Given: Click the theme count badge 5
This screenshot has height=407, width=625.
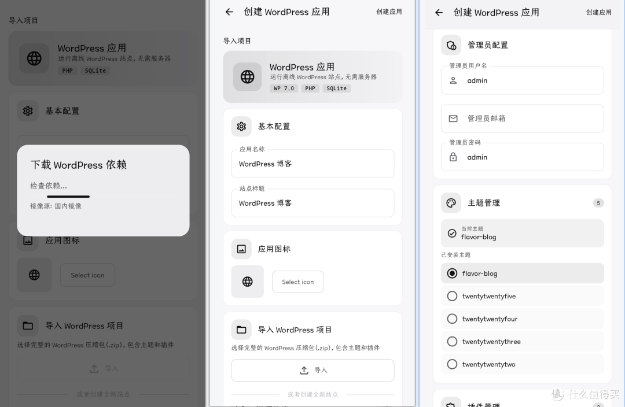Looking at the screenshot, I should [598, 203].
